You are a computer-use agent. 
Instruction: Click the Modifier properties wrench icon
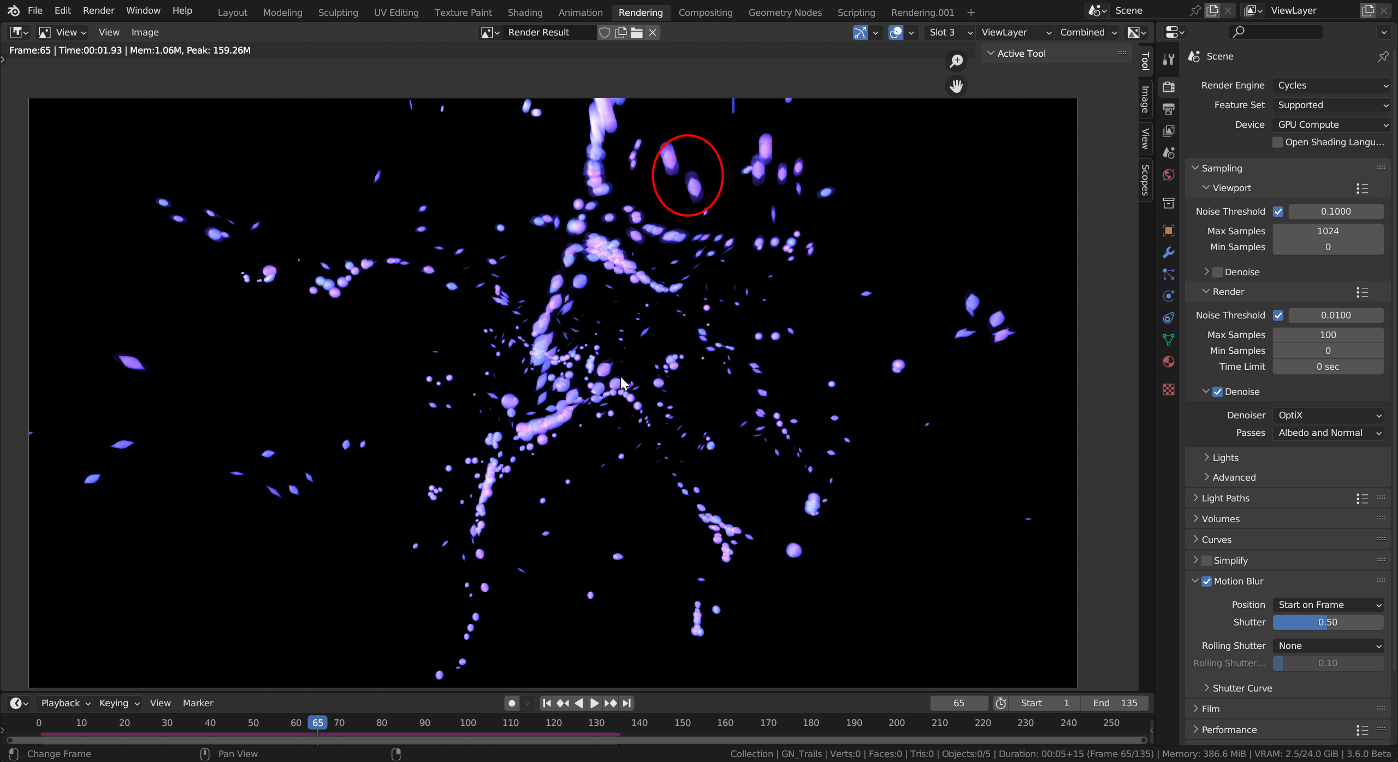tap(1168, 252)
